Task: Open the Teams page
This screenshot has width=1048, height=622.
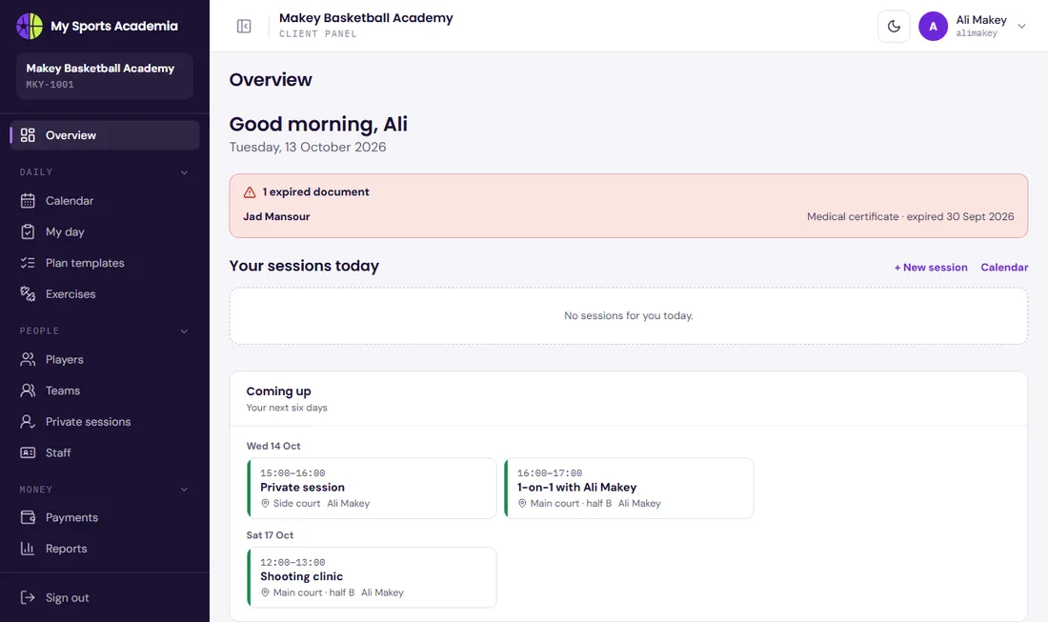Action: (x=105, y=391)
